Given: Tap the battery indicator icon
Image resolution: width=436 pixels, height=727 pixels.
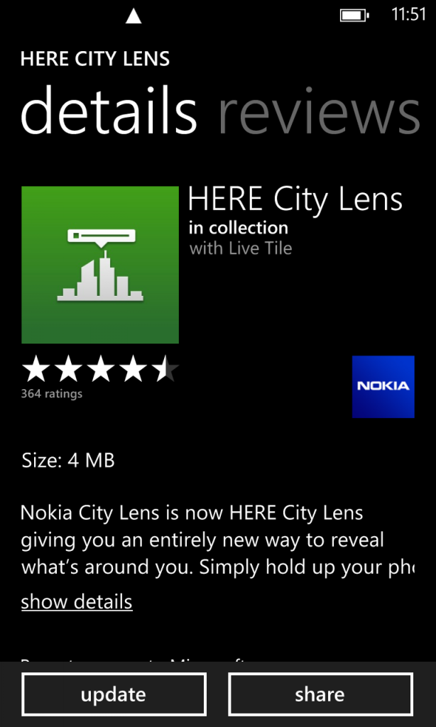Looking at the screenshot, I should click(355, 16).
